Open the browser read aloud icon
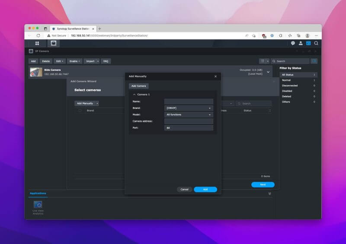The image size is (346, 244). pos(247,35)
